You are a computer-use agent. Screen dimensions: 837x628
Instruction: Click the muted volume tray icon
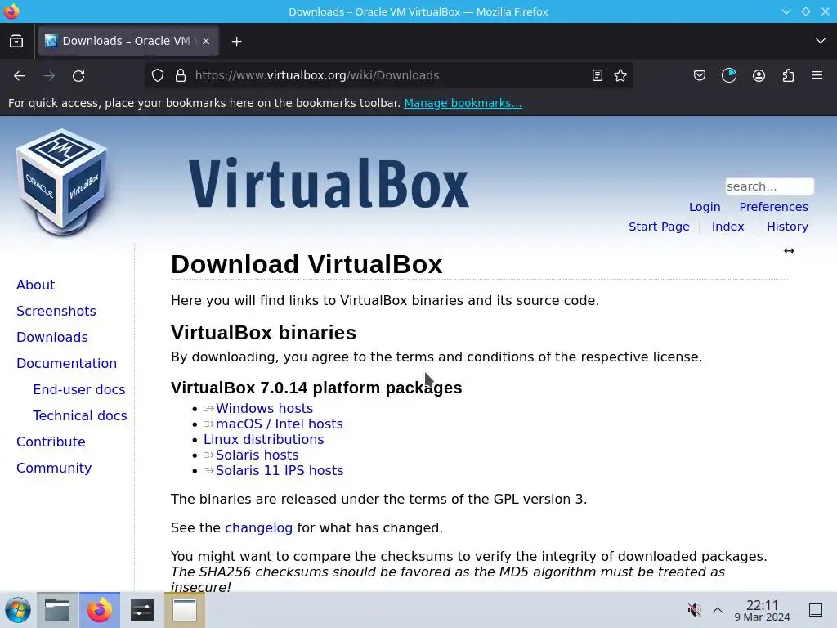click(694, 610)
